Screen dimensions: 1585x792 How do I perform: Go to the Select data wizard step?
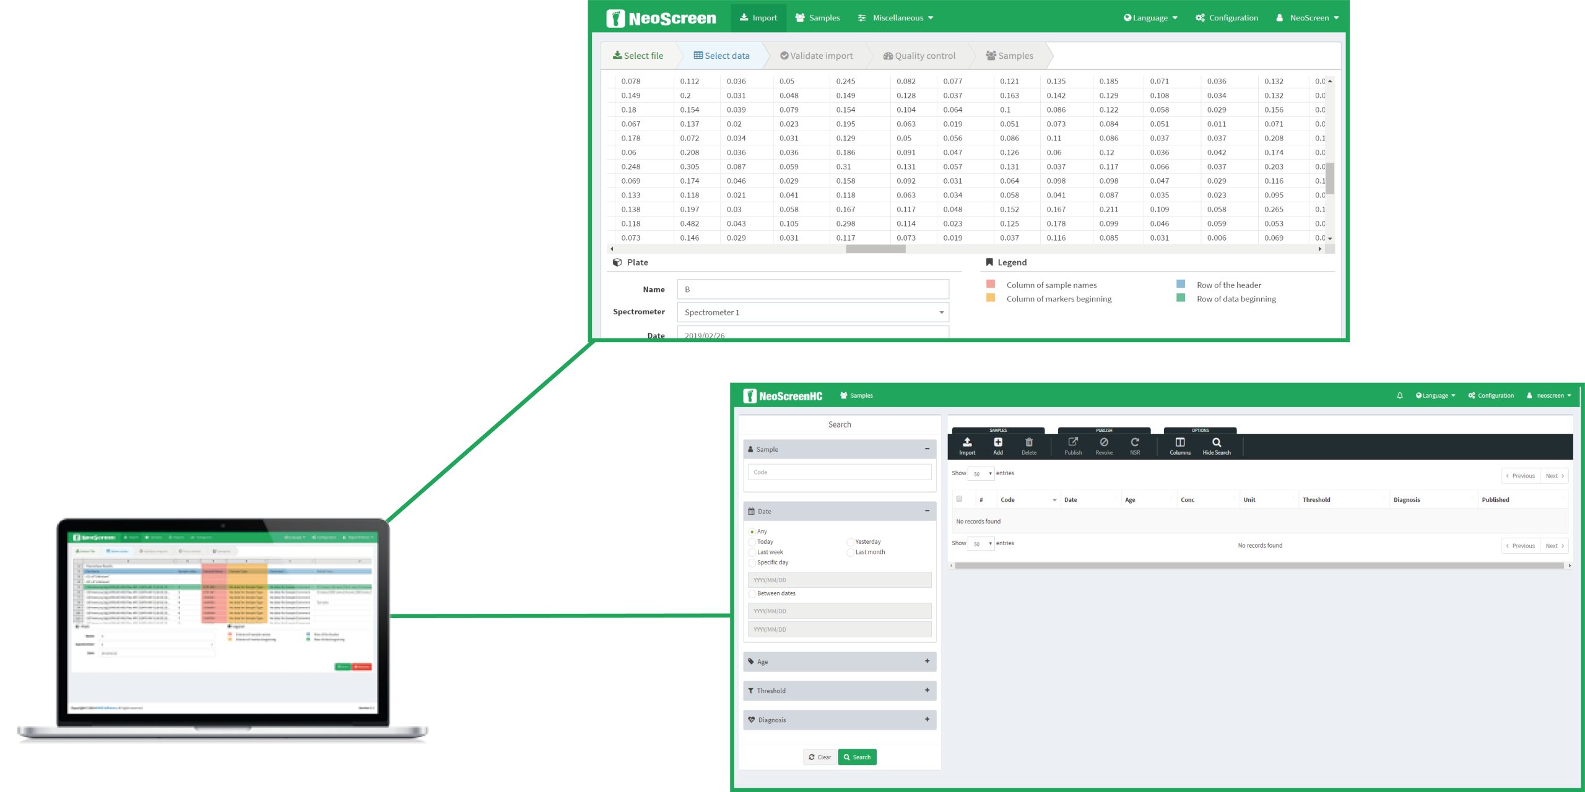click(x=721, y=56)
